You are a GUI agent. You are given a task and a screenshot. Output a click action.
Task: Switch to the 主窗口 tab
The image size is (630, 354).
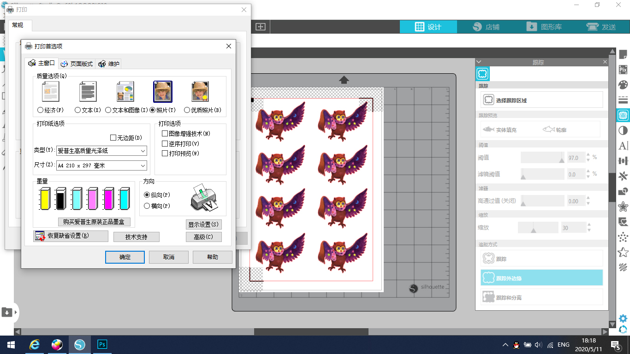point(42,63)
